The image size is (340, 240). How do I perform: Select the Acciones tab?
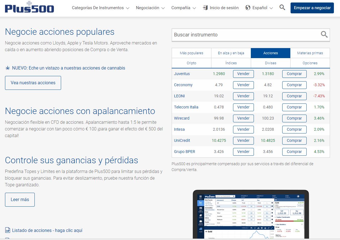[x=271, y=53]
